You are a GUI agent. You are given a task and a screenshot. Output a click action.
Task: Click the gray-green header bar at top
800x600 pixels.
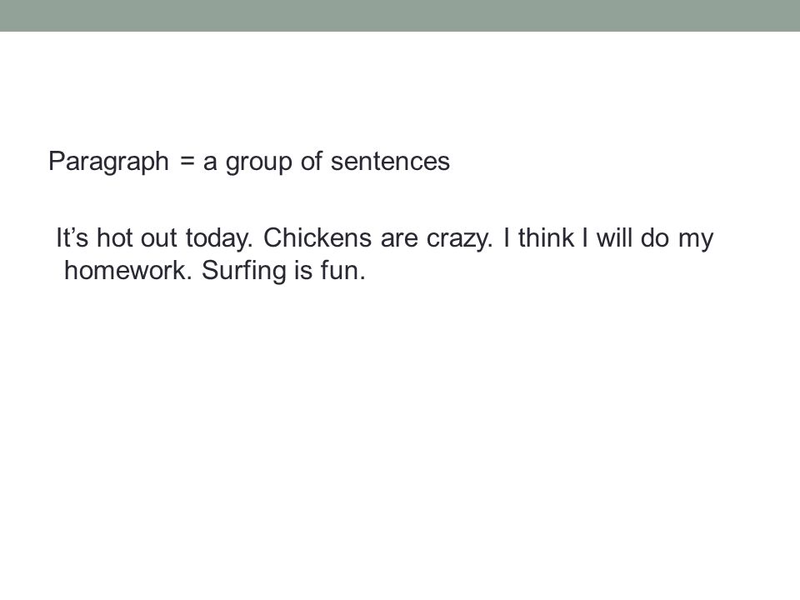400,16
